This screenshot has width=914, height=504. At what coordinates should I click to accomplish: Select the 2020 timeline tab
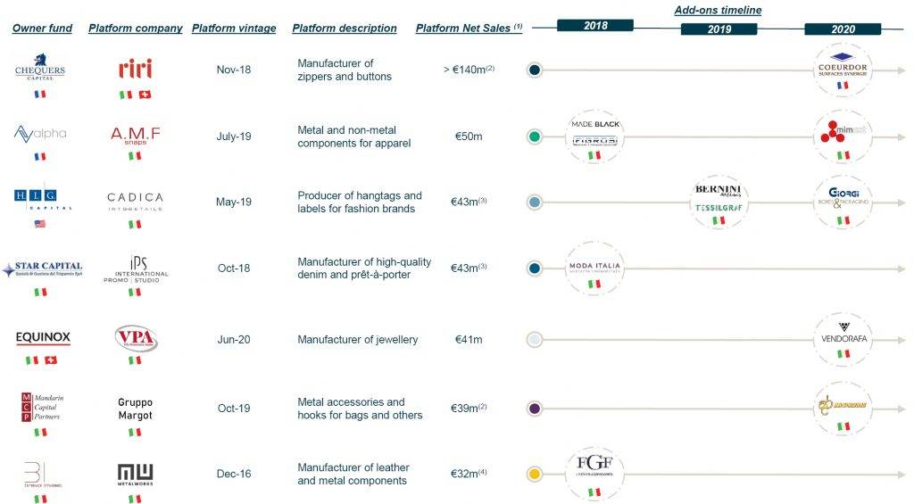843,29
